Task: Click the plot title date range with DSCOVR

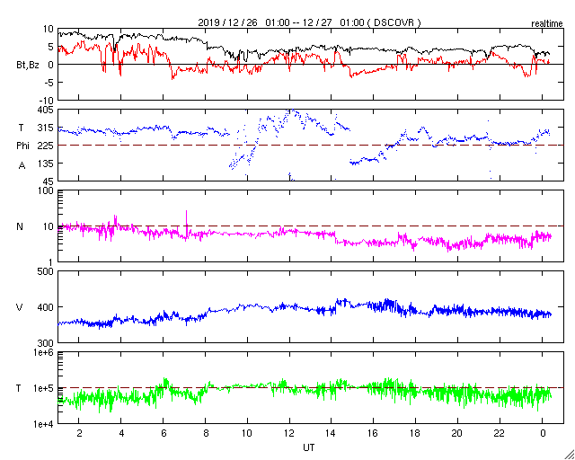Action: 309,22
